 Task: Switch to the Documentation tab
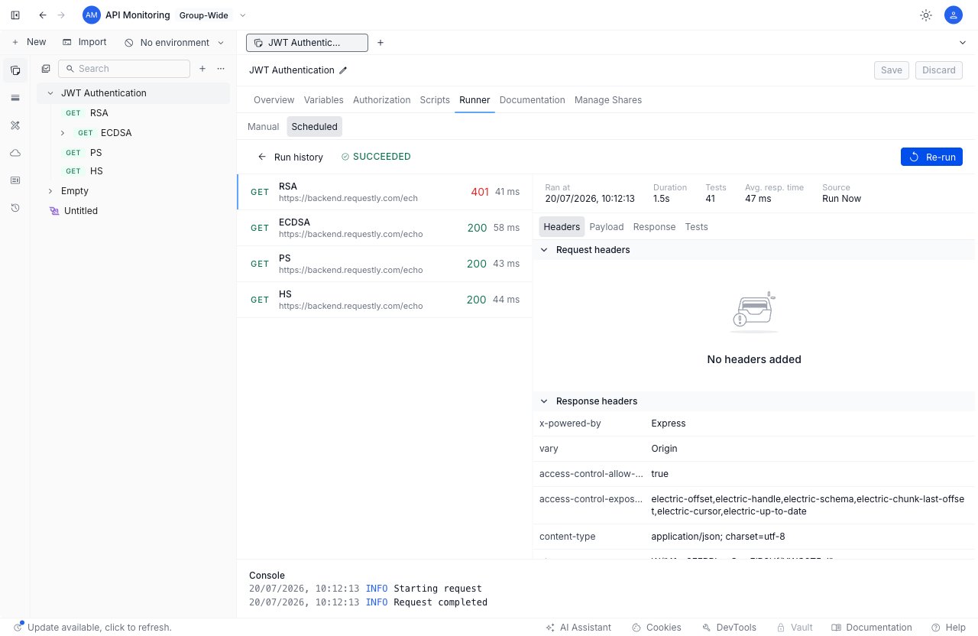[x=533, y=100]
